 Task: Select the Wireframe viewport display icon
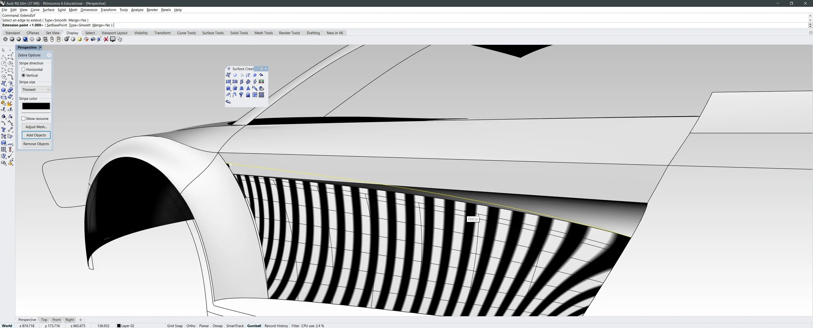click(x=5, y=39)
